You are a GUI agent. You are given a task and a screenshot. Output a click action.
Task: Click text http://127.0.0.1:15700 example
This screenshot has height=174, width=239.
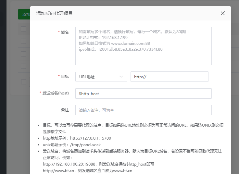pos(91,138)
